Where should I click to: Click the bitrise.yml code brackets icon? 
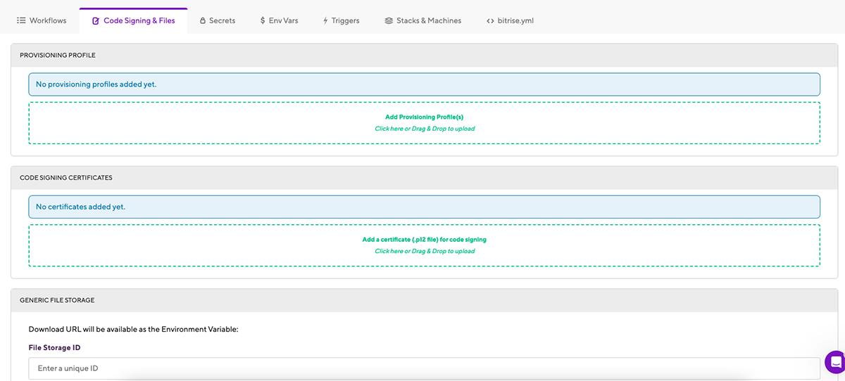490,21
